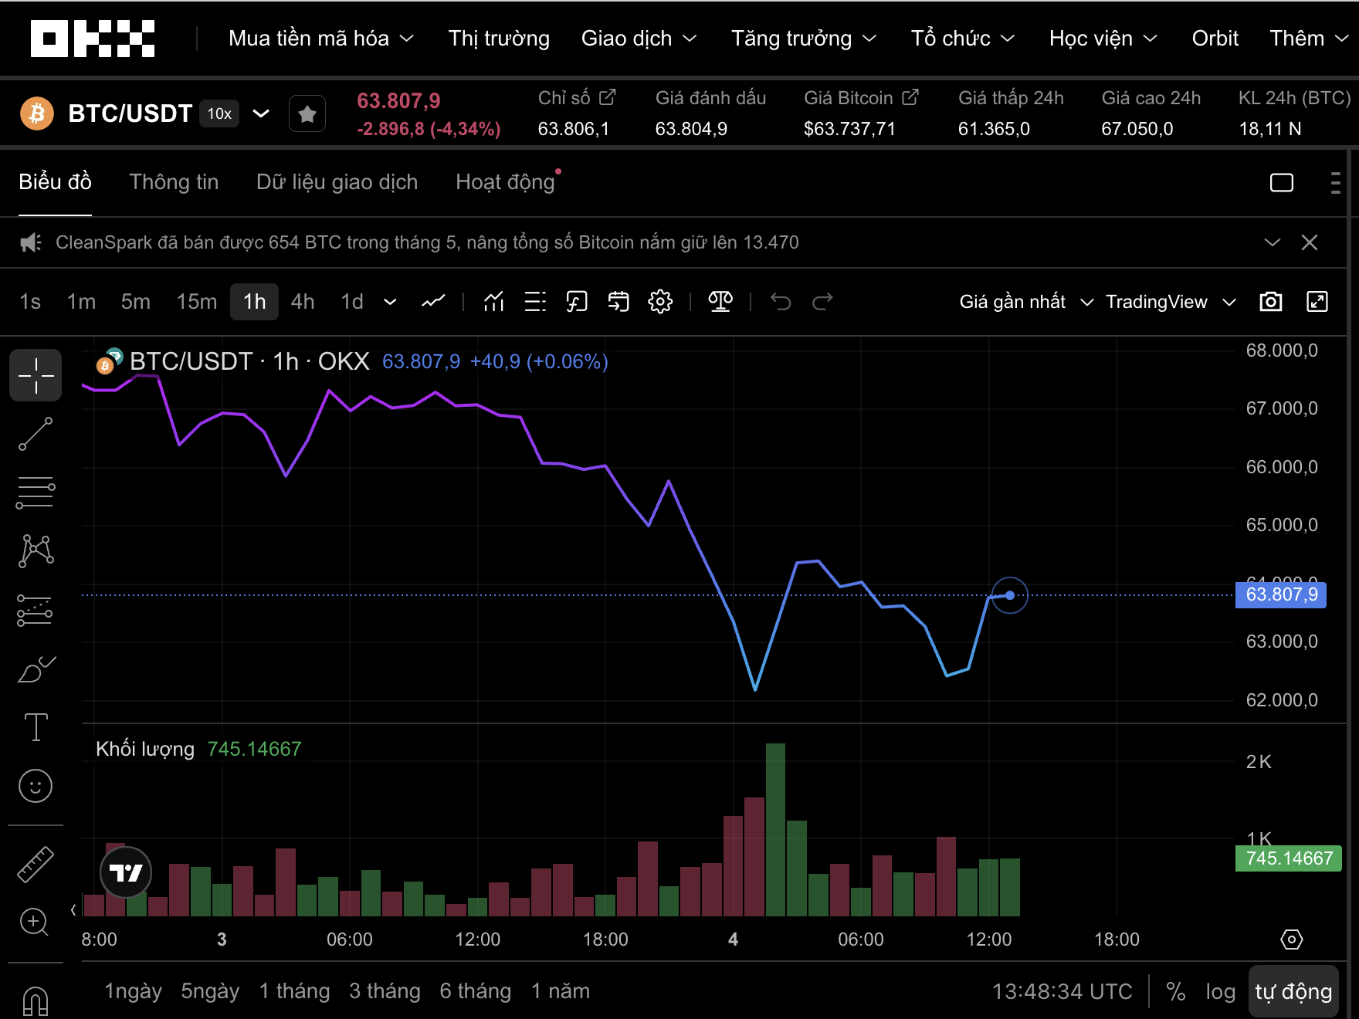Add BTC/USDT to favorites star
The width and height of the screenshot is (1359, 1019).
(307, 114)
